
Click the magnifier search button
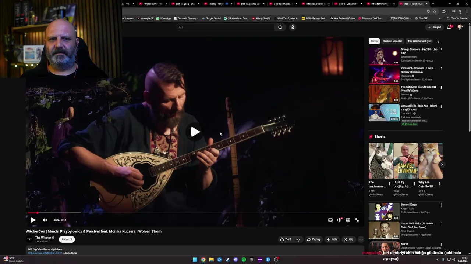click(280, 27)
